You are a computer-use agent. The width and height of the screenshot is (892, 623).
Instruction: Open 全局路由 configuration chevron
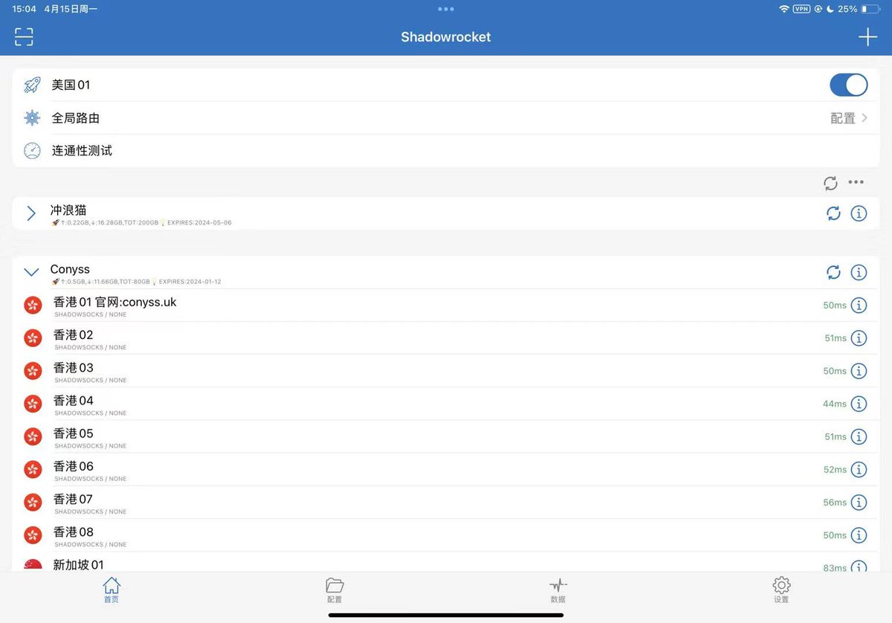point(864,118)
